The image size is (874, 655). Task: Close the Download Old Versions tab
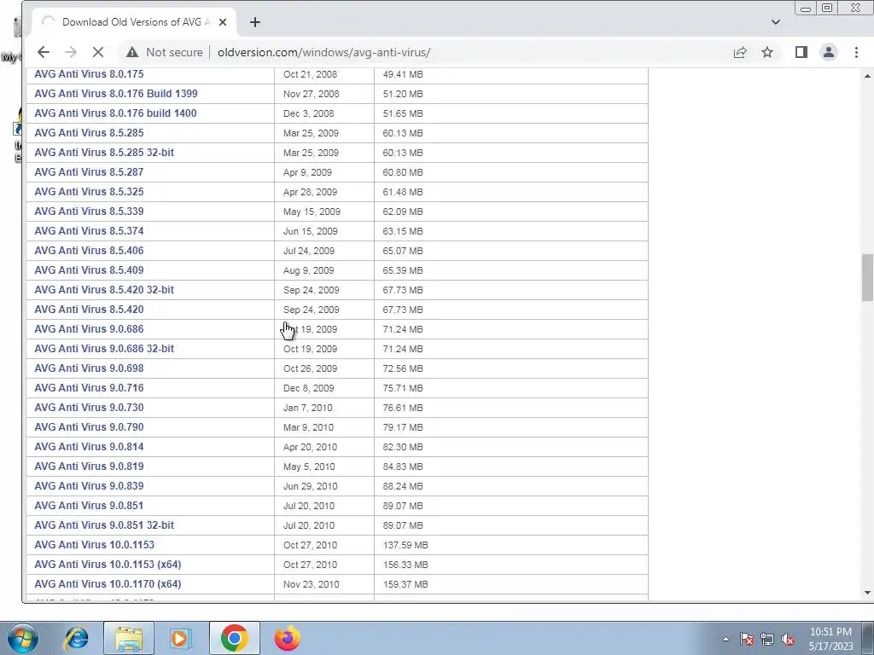223,22
